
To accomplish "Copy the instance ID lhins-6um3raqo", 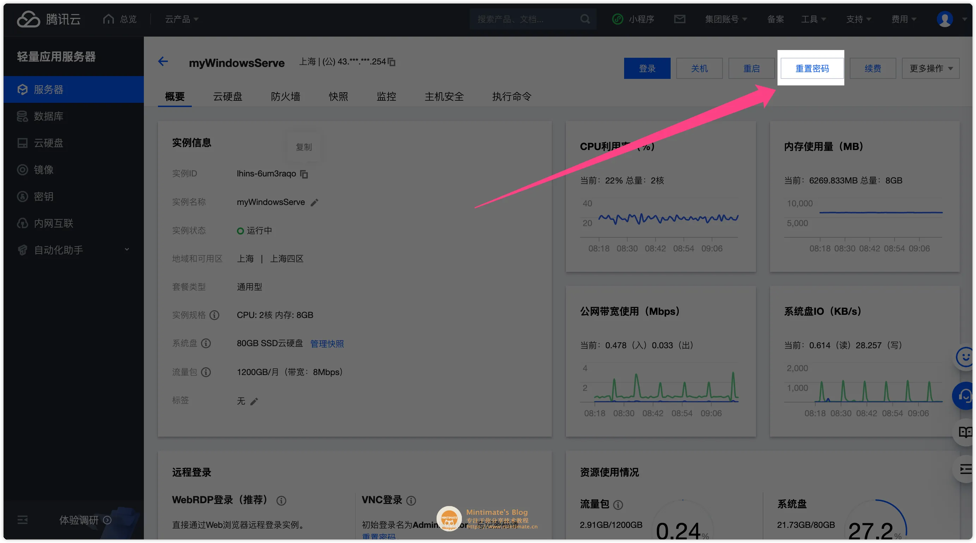I will click(303, 174).
